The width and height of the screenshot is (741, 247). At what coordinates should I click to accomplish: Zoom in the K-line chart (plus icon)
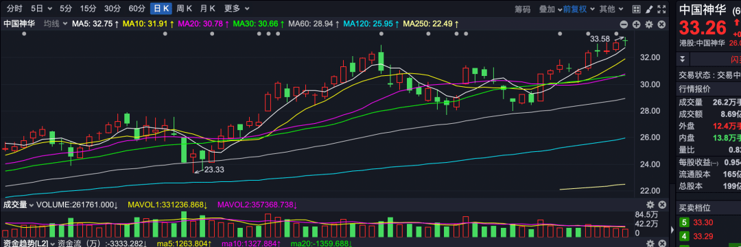637,24
